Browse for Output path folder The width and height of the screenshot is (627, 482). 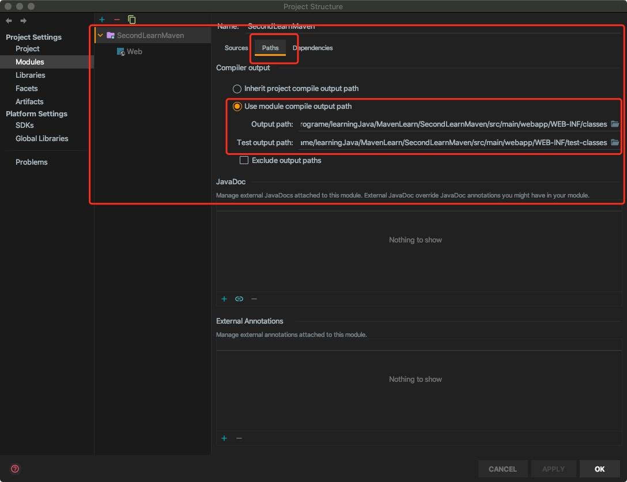point(614,124)
